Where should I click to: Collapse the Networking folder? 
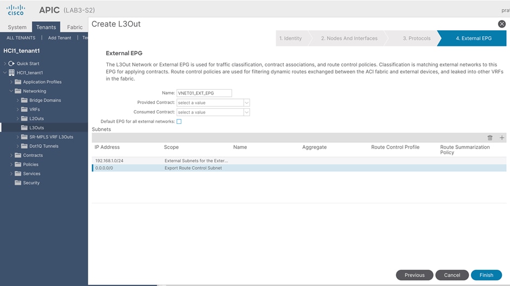point(11,91)
